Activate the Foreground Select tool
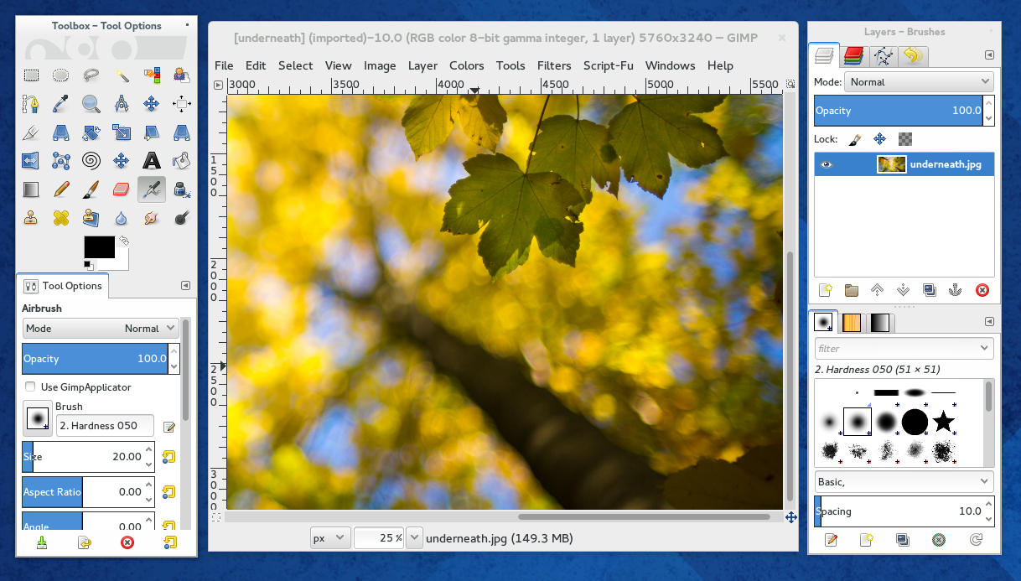Image resolution: width=1021 pixels, height=581 pixels. click(x=181, y=75)
